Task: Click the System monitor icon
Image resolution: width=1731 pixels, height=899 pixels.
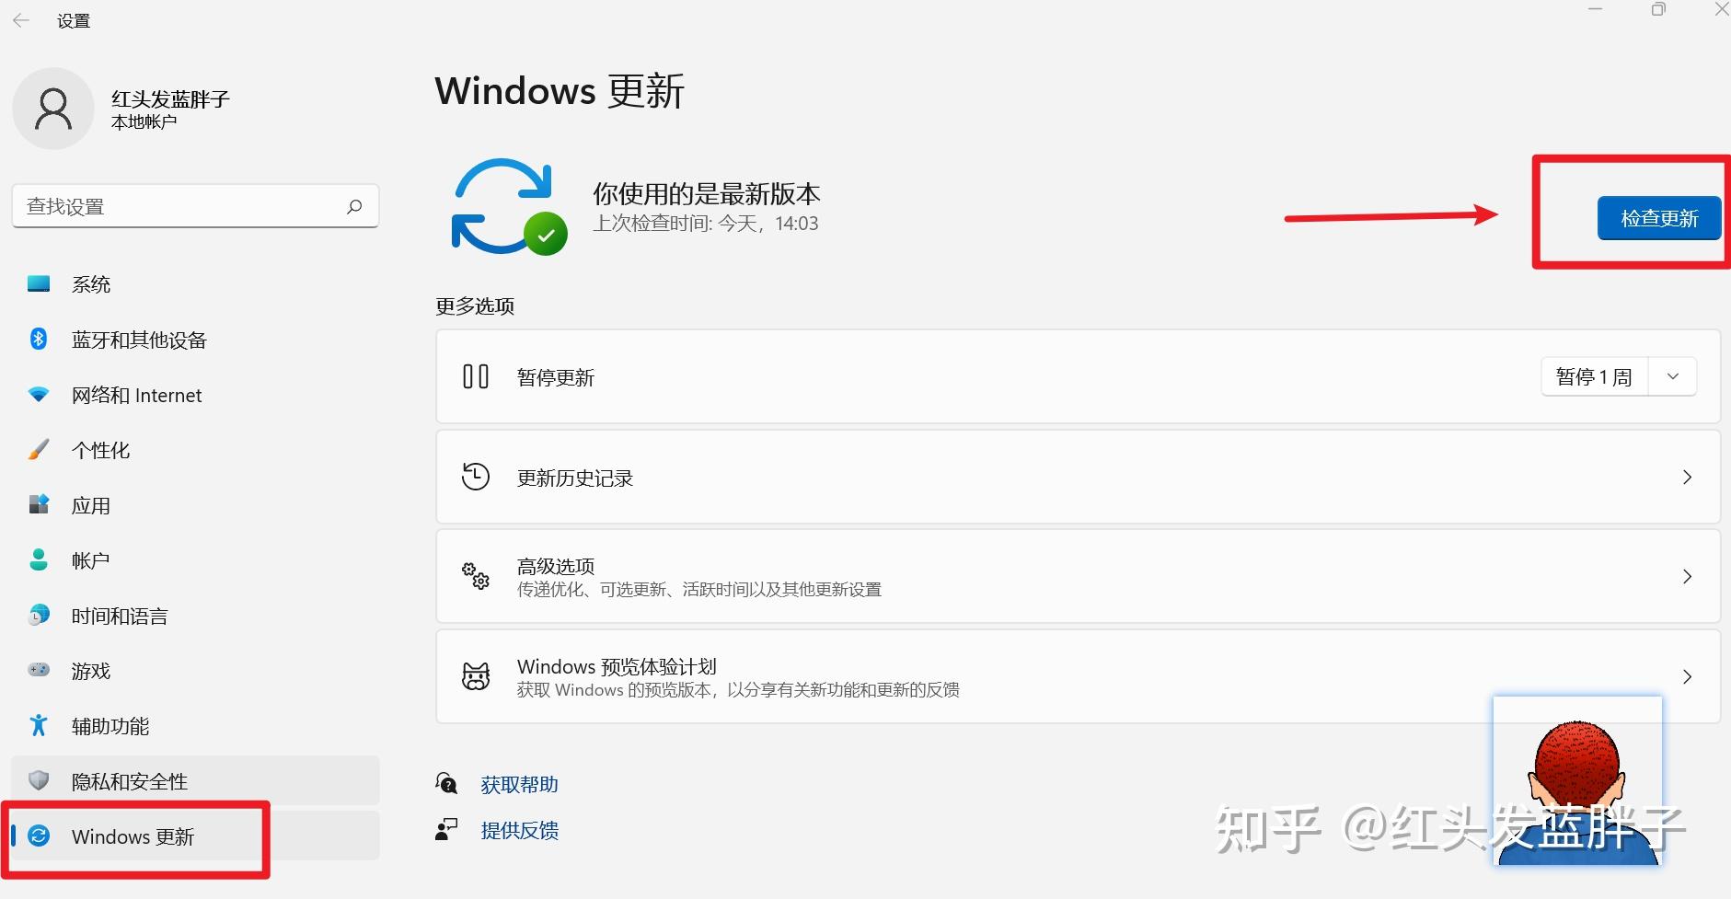Action: [x=39, y=283]
